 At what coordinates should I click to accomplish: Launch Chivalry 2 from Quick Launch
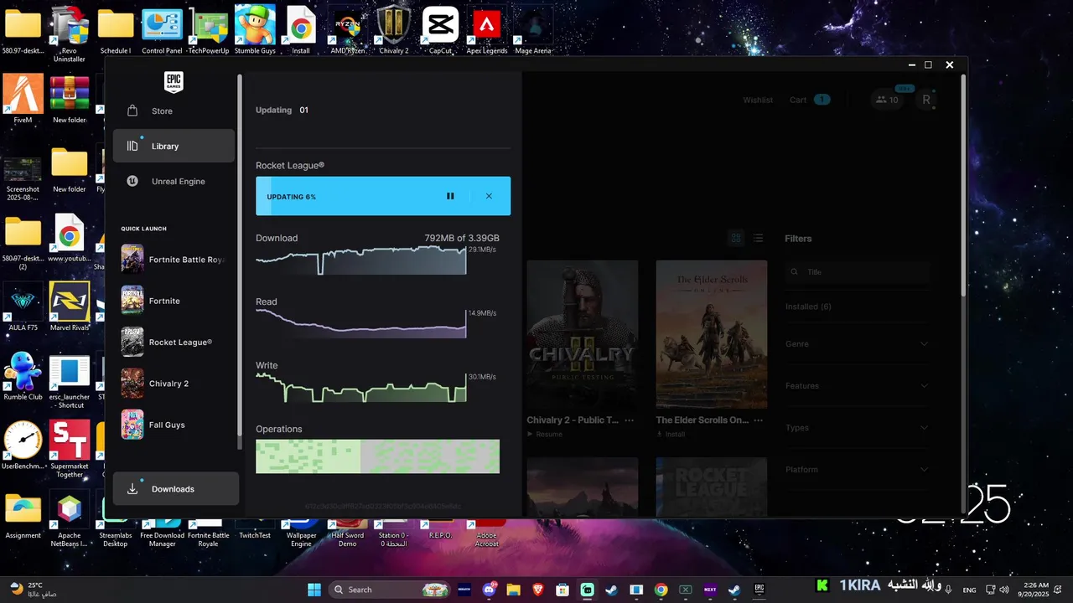174,383
